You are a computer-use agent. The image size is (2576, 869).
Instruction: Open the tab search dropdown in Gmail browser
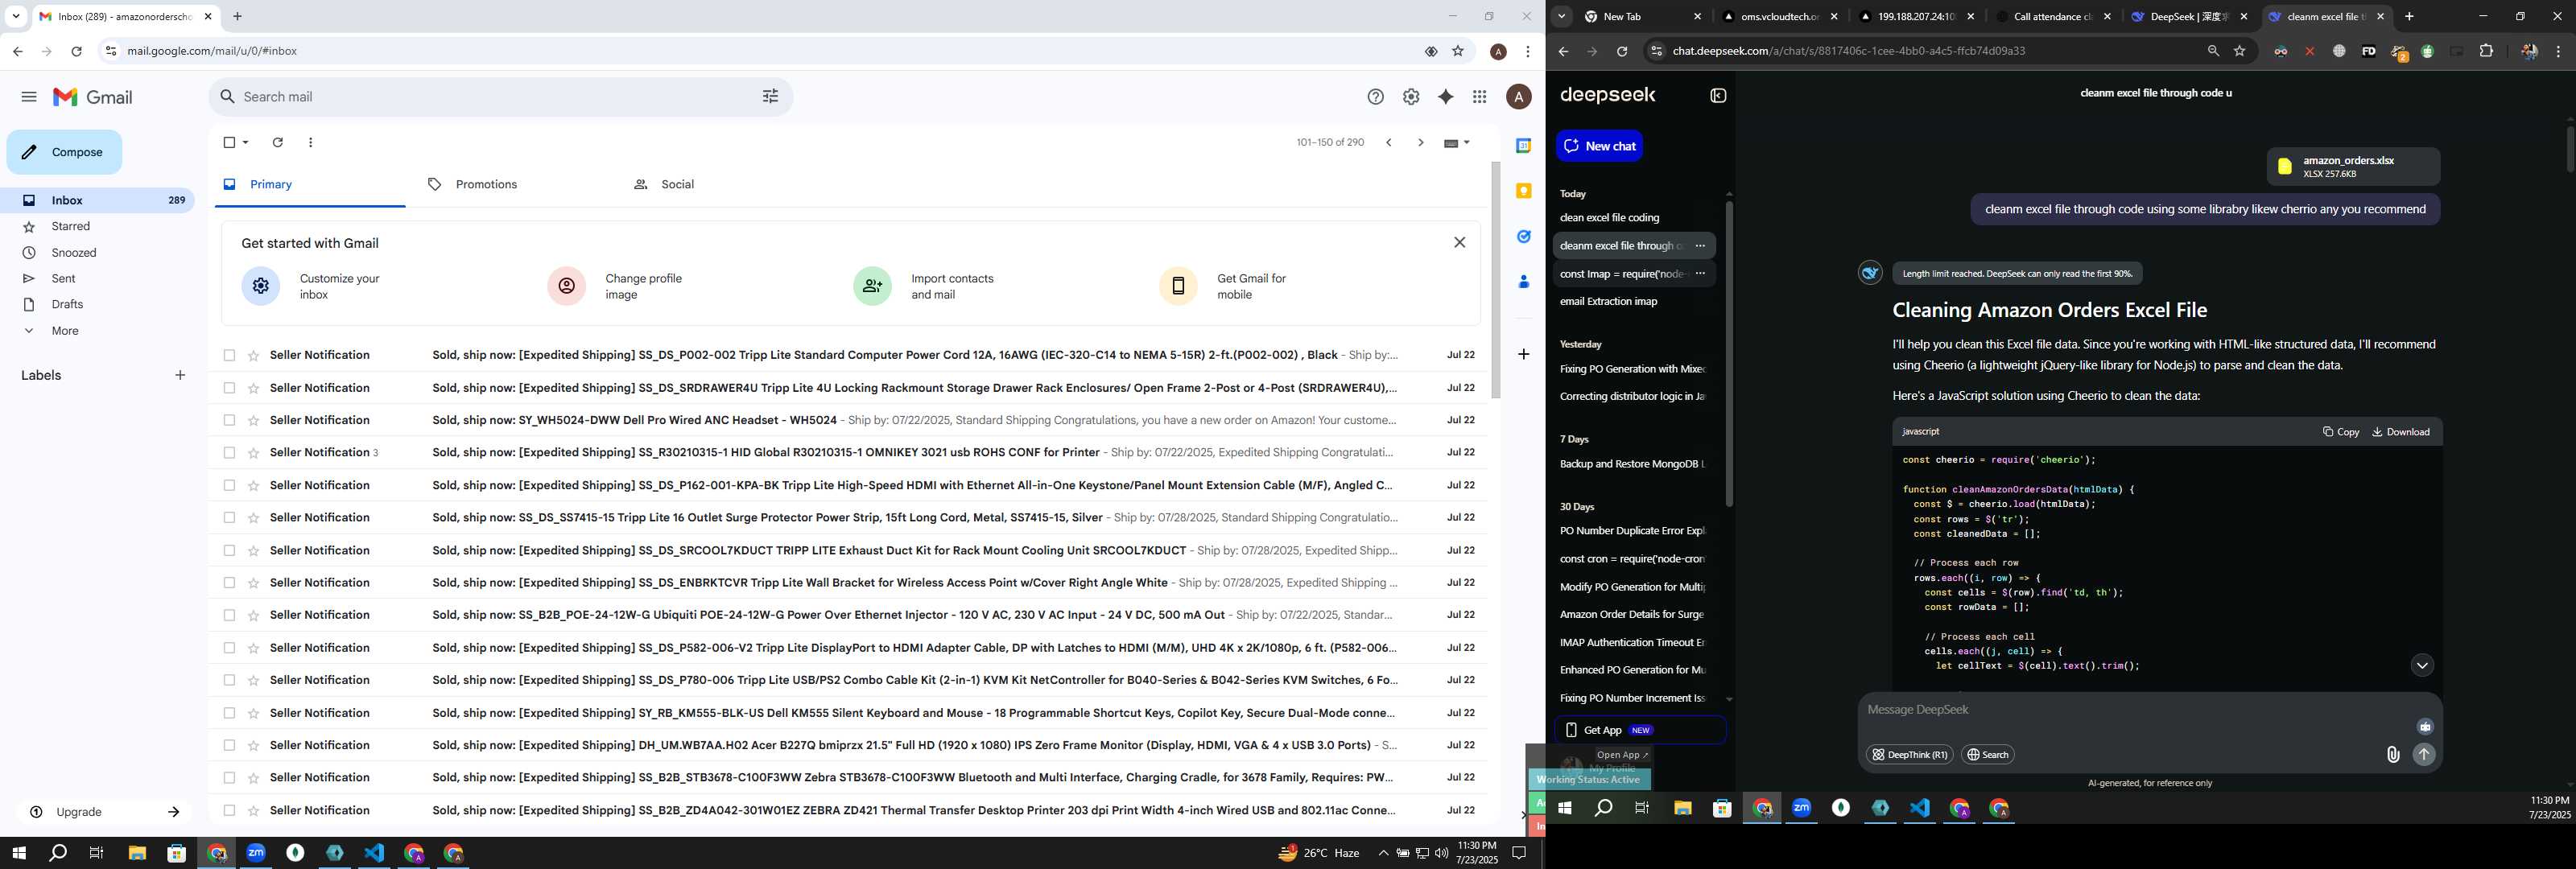(15, 16)
